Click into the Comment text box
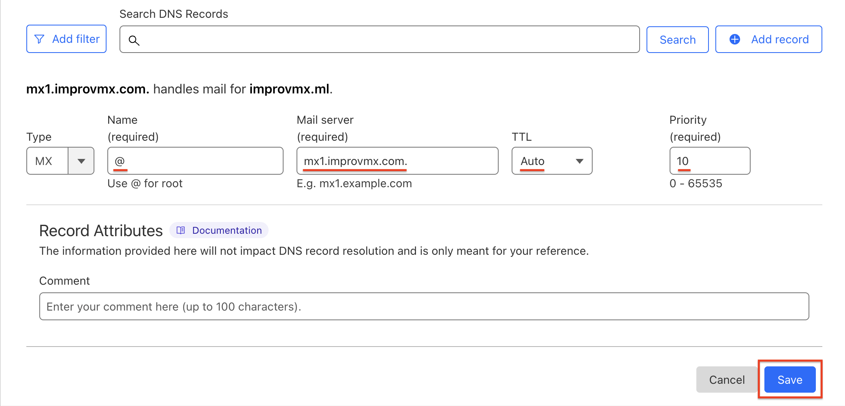The height and width of the screenshot is (406, 845). tap(424, 307)
